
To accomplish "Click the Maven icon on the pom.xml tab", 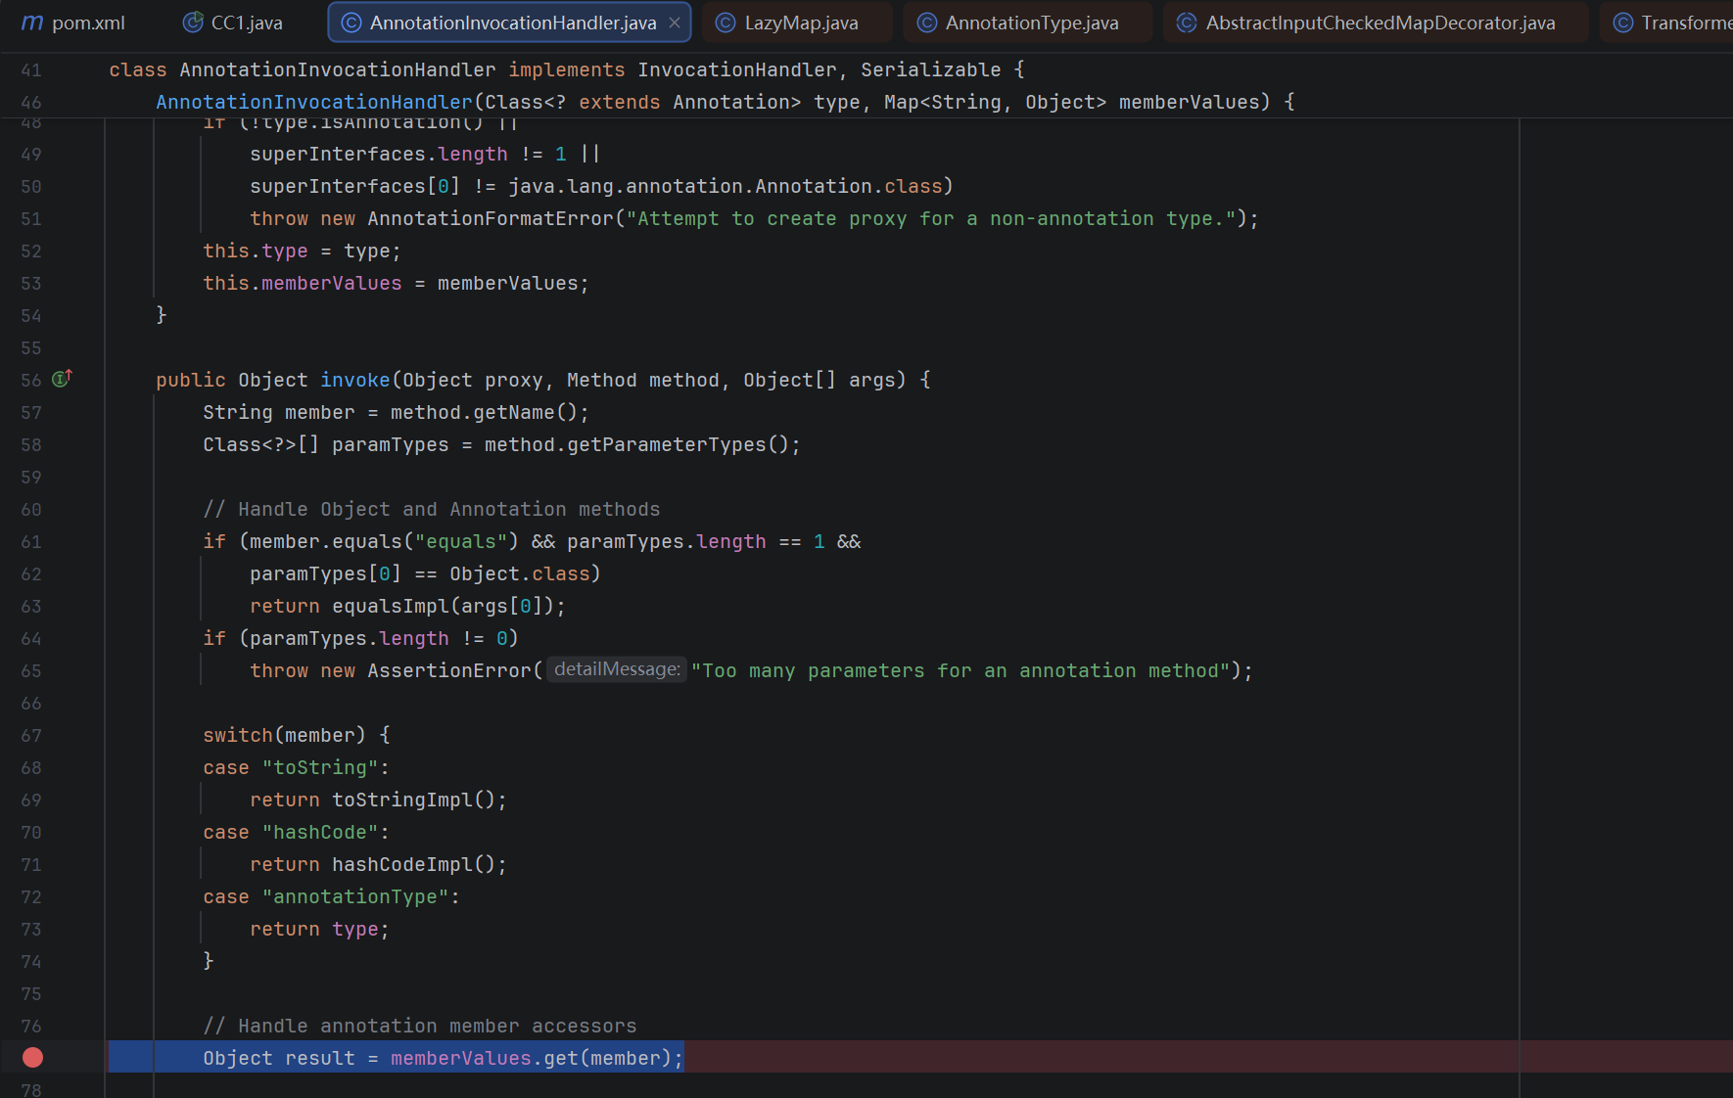I will tap(32, 23).
